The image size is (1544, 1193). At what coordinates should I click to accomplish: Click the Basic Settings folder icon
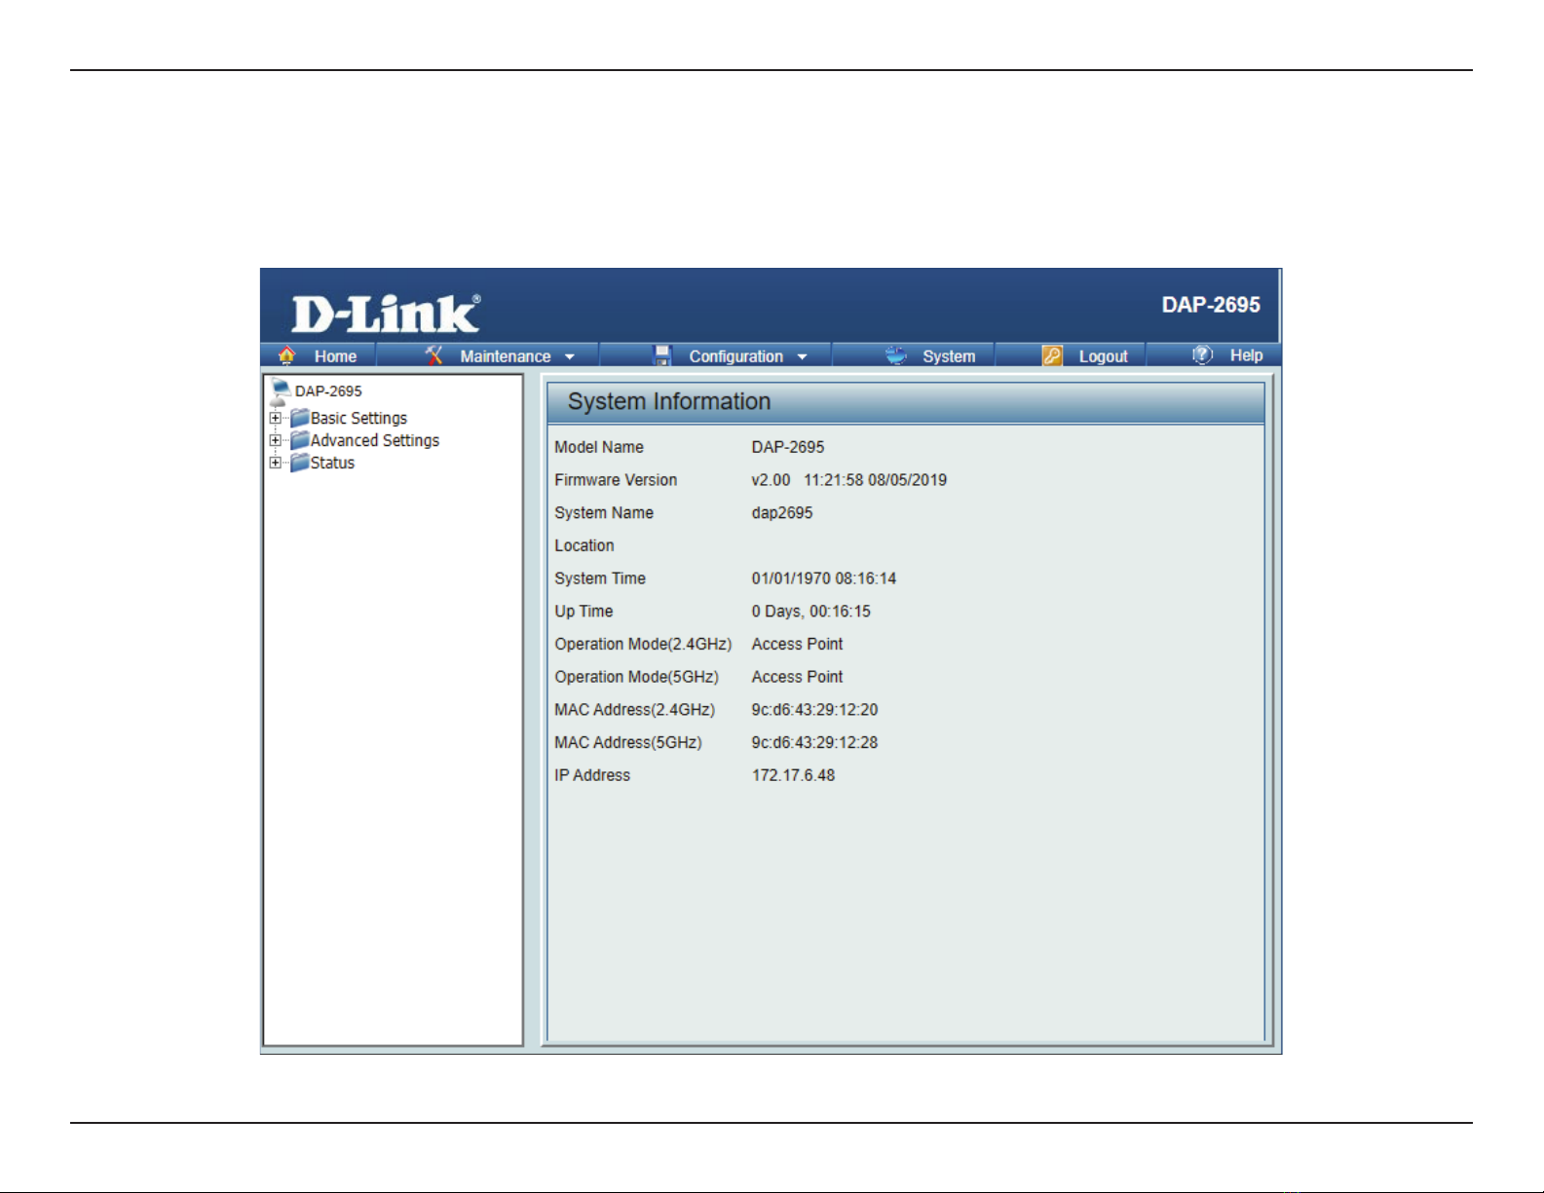click(x=300, y=418)
